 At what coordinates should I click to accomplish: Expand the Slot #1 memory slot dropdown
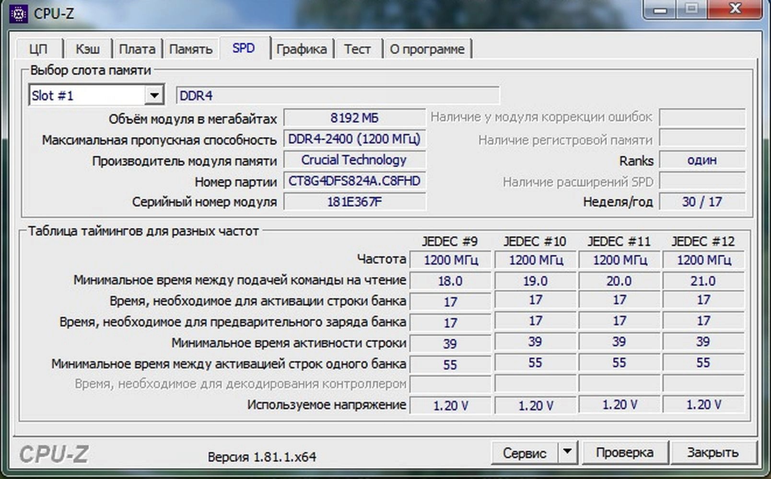pyautogui.click(x=154, y=95)
